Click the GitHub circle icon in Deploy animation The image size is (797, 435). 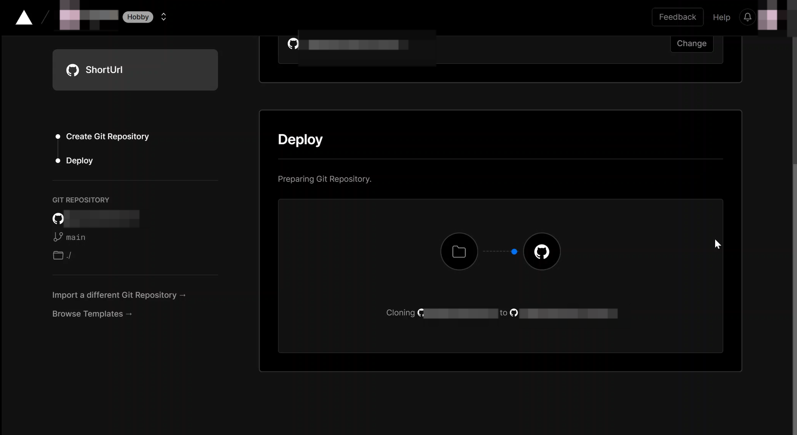point(541,252)
